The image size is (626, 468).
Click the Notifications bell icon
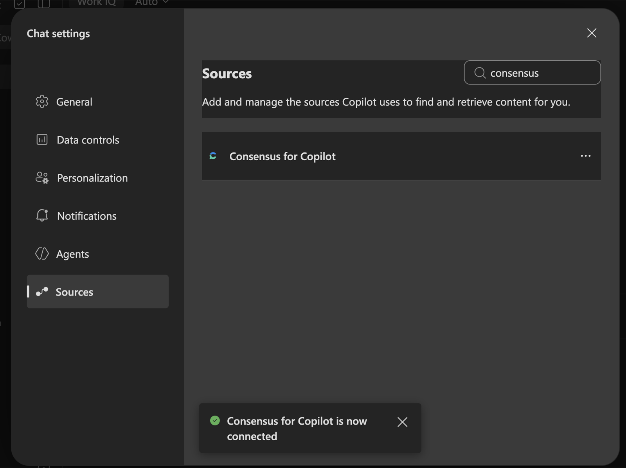(x=42, y=215)
